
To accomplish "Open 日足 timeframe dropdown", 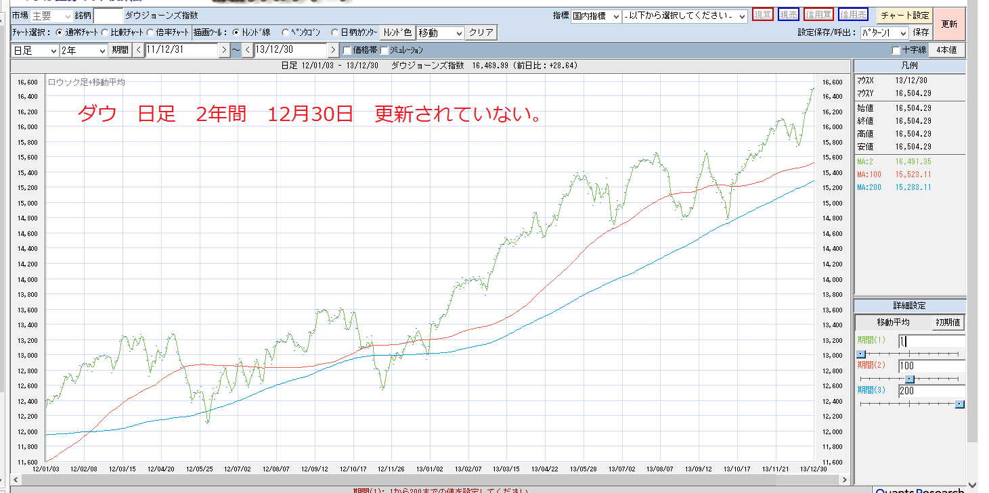I will 35,50.
